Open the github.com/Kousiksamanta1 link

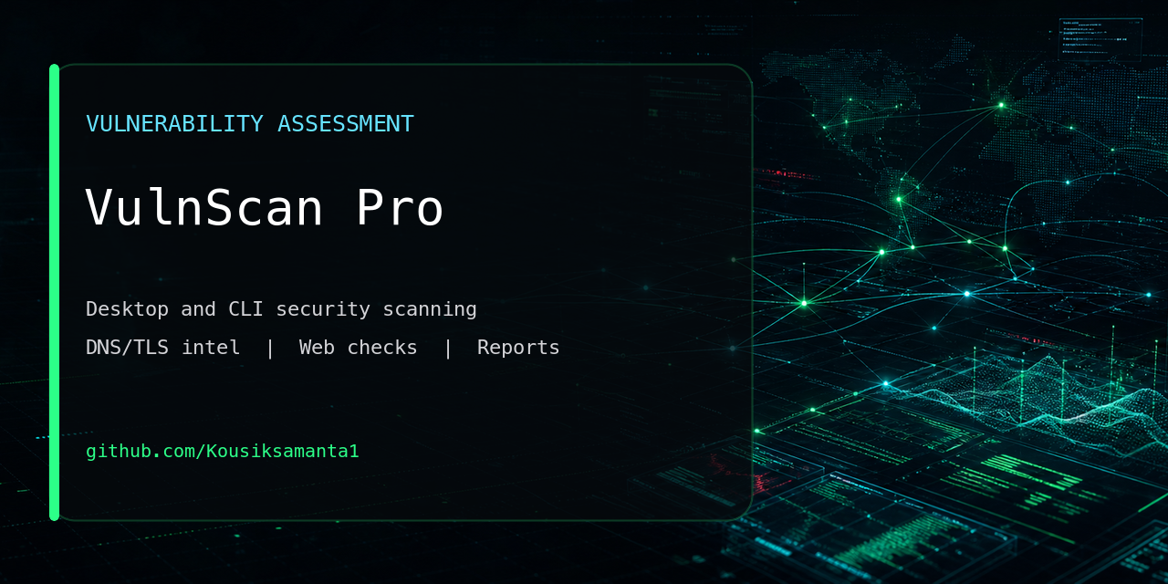(x=223, y=452)
